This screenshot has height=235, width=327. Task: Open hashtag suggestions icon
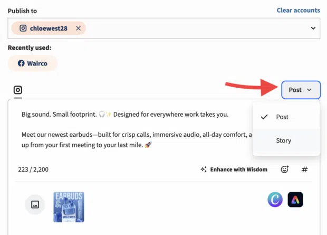click(304, 170)
